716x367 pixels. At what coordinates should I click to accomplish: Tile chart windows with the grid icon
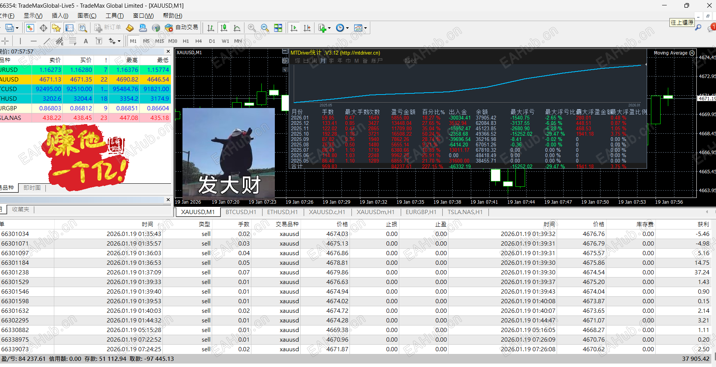(x=278, y=28)
